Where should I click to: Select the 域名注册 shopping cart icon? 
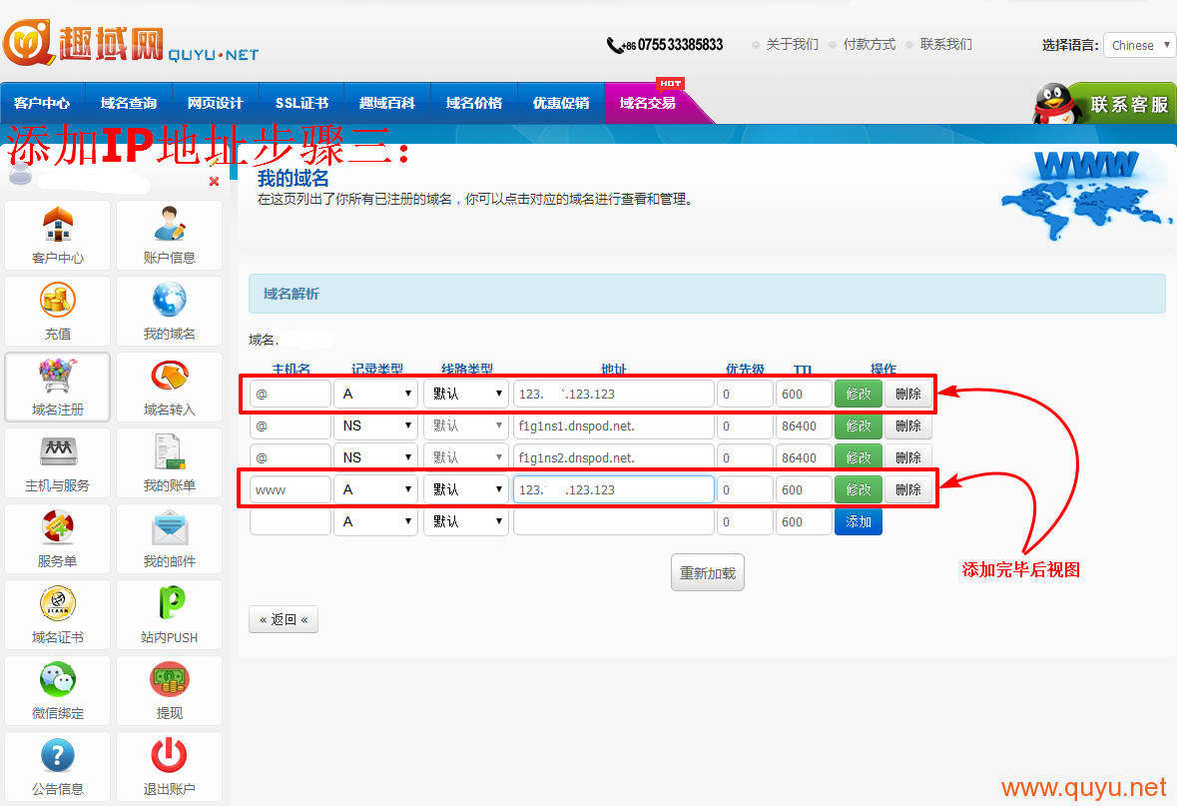pos(58,377)
